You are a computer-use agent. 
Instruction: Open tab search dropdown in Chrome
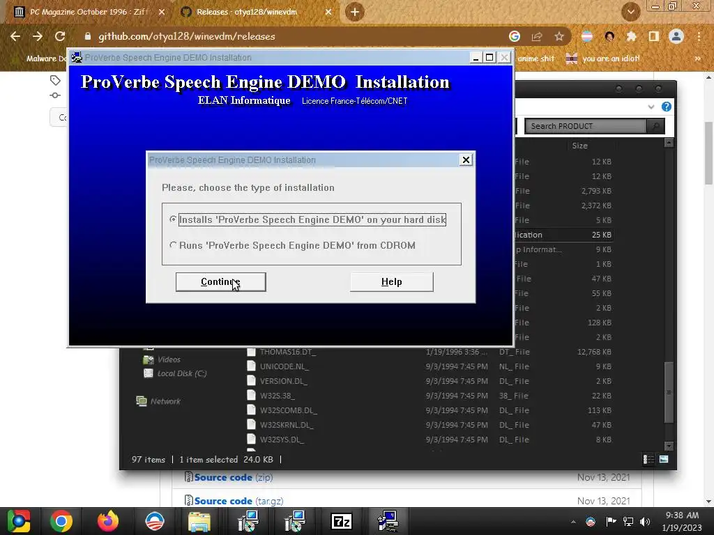pos(631,13)
